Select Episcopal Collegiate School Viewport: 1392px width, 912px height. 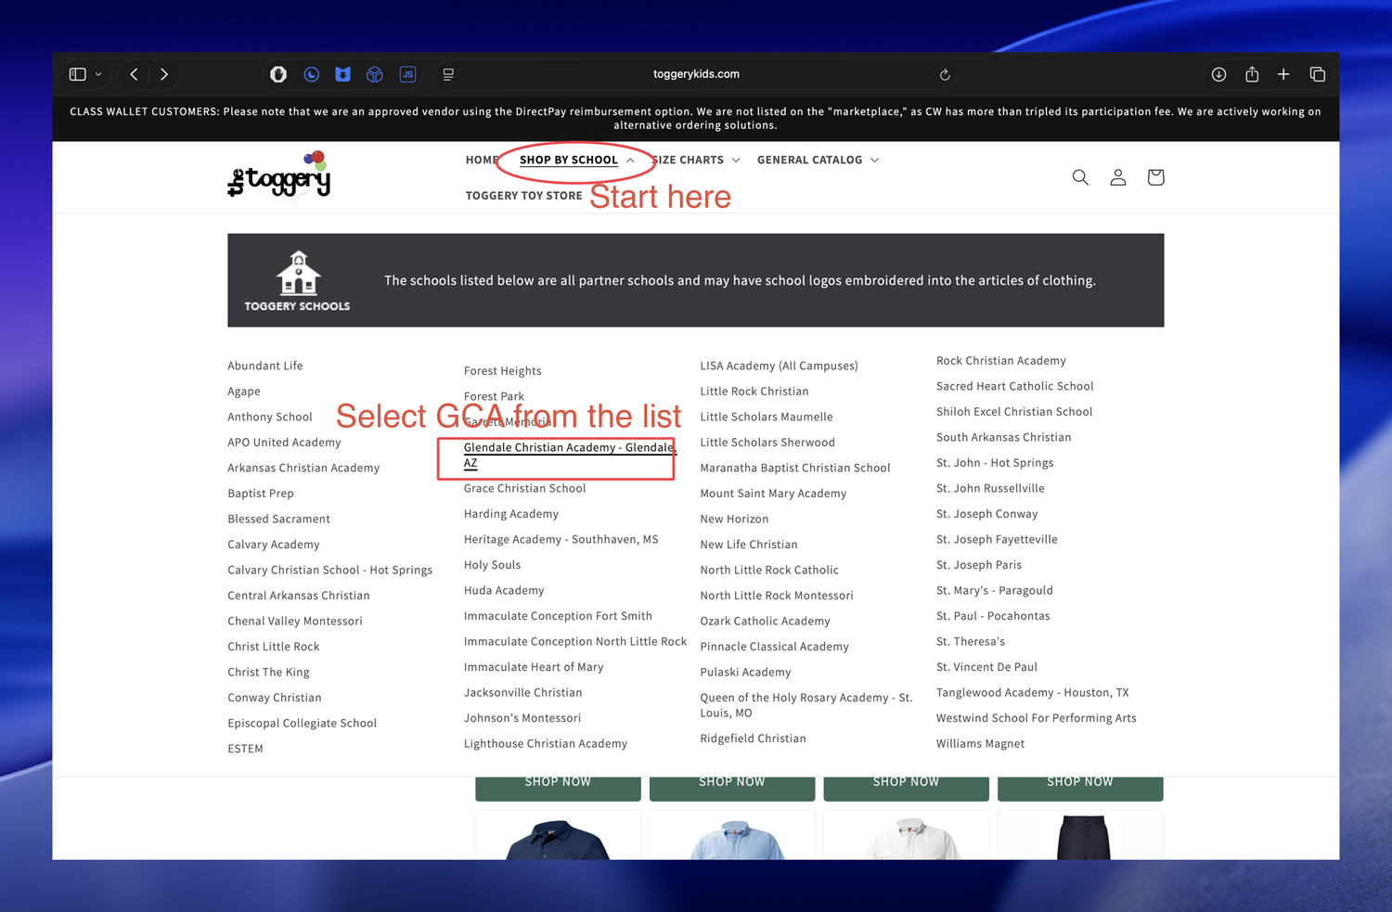303,723
